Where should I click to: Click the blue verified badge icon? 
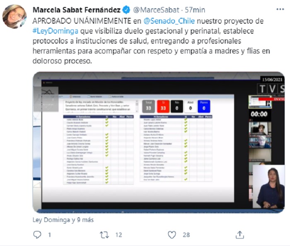126,10
